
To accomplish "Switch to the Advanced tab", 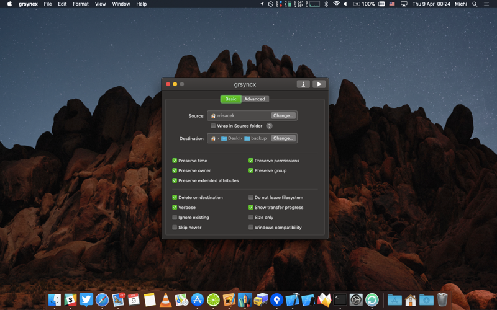I will [255, 99].
